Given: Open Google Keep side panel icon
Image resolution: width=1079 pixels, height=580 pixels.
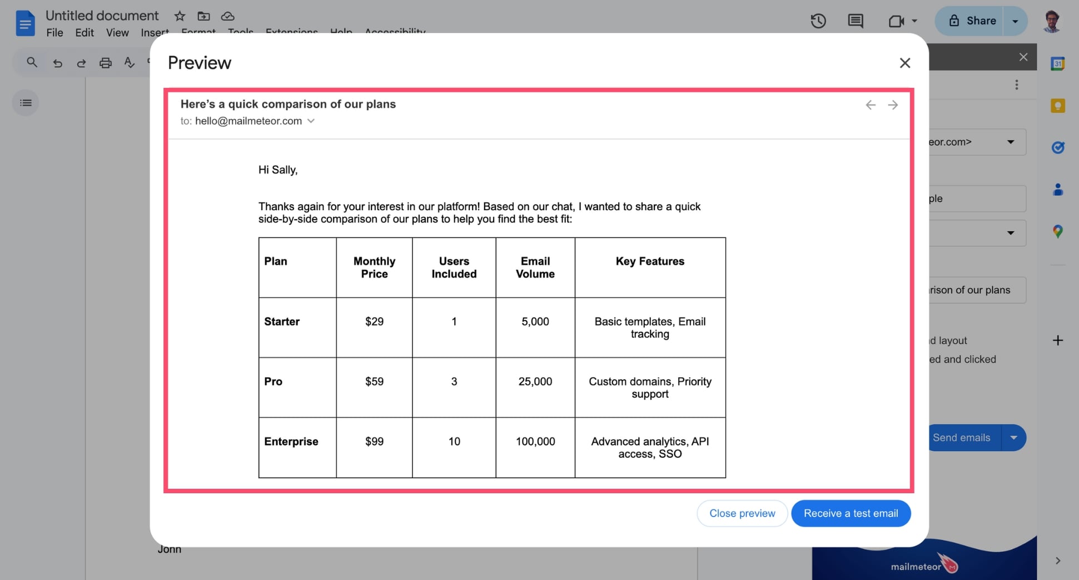Looking at the screenshot, I should 1058,106.
